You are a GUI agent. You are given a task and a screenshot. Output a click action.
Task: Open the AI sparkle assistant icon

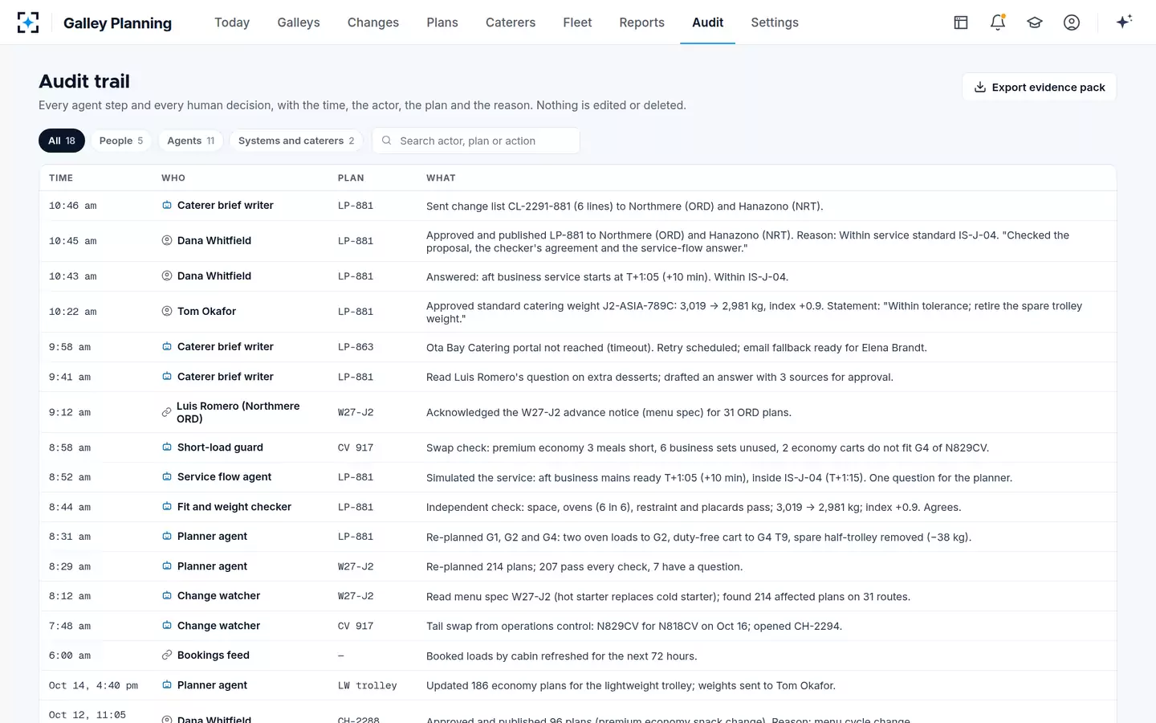1124,22
